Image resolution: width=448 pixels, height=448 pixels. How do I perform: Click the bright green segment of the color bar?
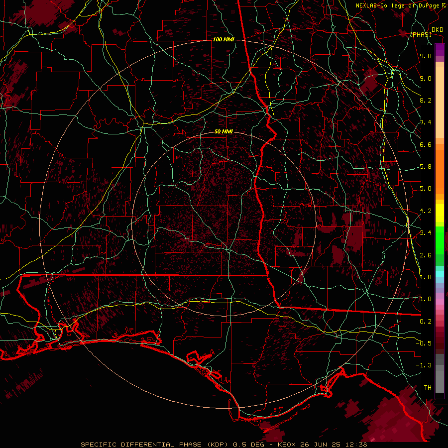click(440, 240)
